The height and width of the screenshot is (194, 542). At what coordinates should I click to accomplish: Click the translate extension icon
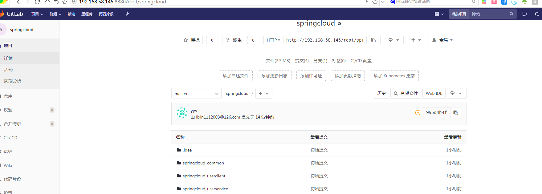pyautogui.click(x=504, y=2)
